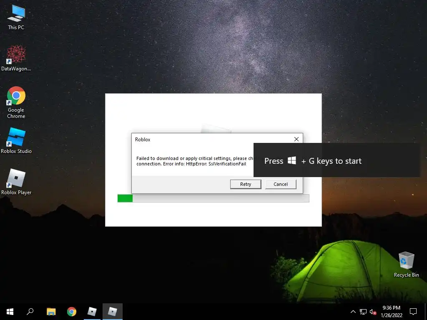The image size is (427, 320).
Task: Click Retry in the Roblox error dialog
Action: click(246, 184)
